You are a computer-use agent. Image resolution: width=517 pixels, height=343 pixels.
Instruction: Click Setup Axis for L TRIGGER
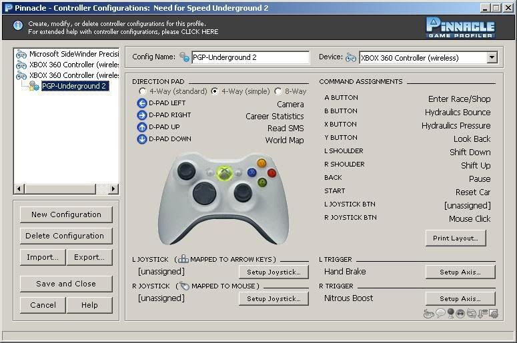pyautogui.click(x=460, y=272)
